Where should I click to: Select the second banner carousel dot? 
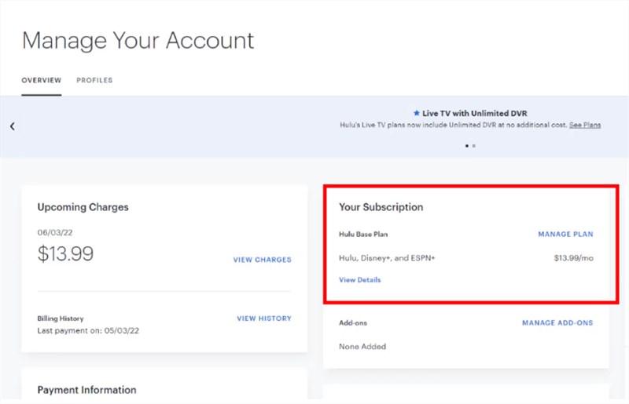pyautogui.click(x=474, y=146)
